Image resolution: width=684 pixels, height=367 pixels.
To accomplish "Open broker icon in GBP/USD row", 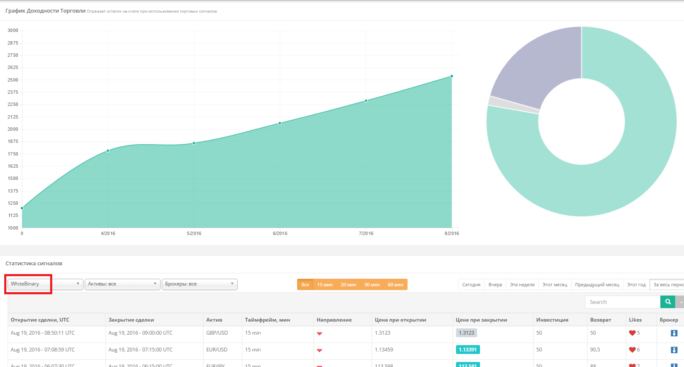I will coord(674,333).
